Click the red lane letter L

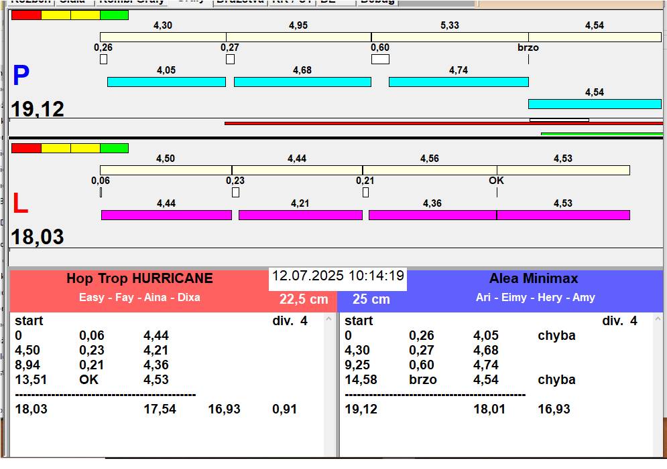coord(20,203)
